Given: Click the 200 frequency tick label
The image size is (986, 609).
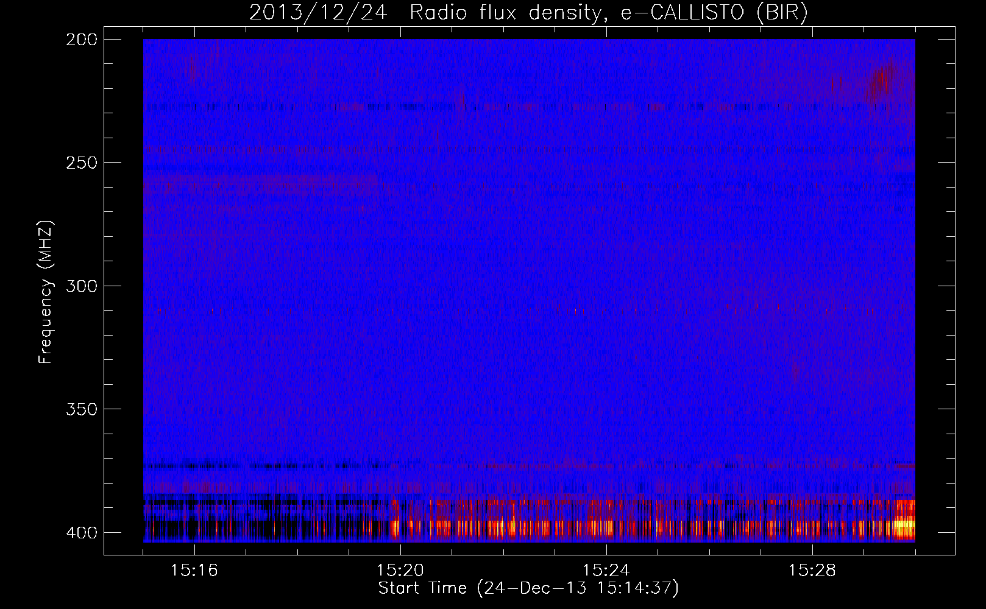Looking at the screenshot, I should (x=81, y=40).
